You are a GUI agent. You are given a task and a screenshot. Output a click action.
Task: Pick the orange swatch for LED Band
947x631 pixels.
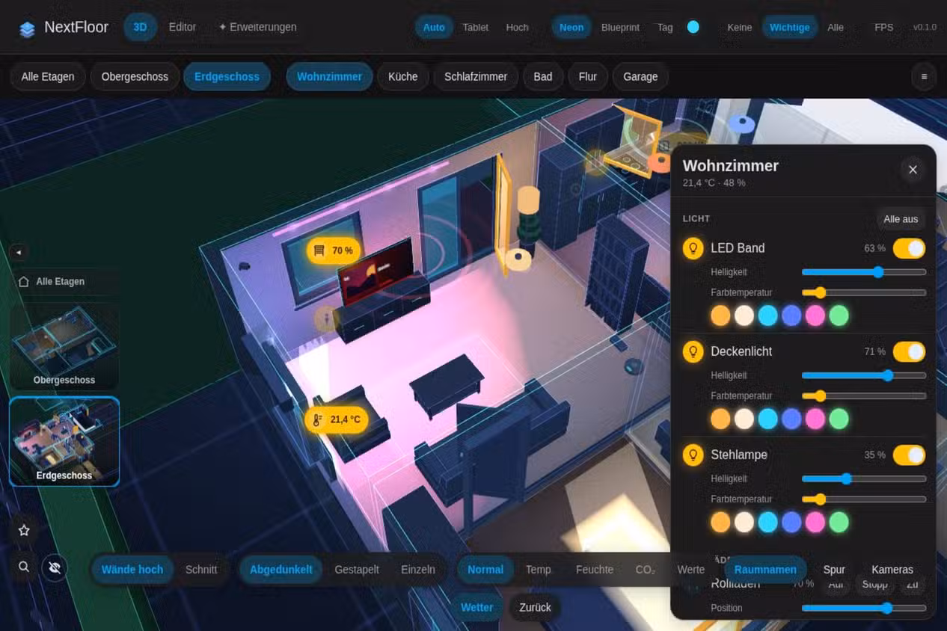coord(720,315)
